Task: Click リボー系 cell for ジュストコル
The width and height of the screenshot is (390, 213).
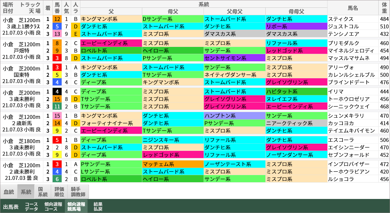Action: (296, 26)
